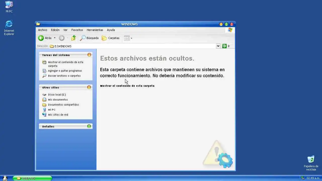Click the greyed Forward arrow icon
Viewport: 322px width, 181px height.
(x=62, y=38)
